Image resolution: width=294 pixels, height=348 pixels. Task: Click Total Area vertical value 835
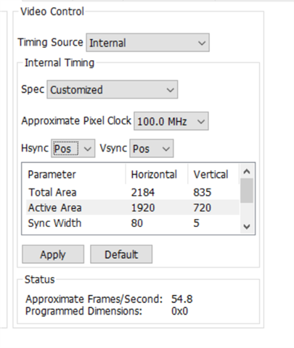tap(203, 192)
